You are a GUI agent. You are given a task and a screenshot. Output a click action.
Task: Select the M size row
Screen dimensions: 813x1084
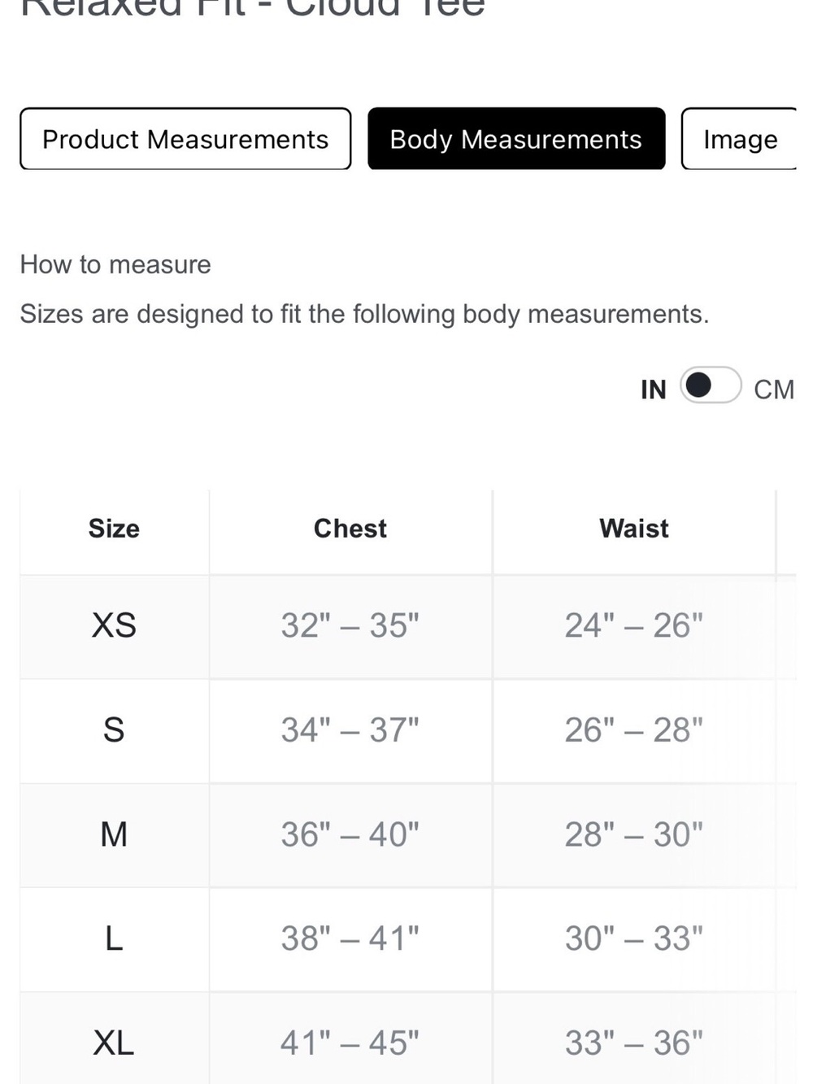point(408,834)
